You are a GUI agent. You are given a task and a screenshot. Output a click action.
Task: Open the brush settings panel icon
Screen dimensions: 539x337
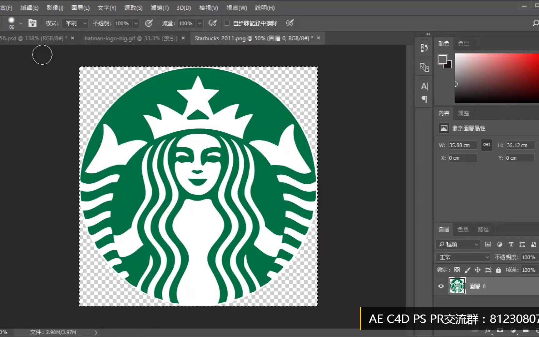pos(32,23)
